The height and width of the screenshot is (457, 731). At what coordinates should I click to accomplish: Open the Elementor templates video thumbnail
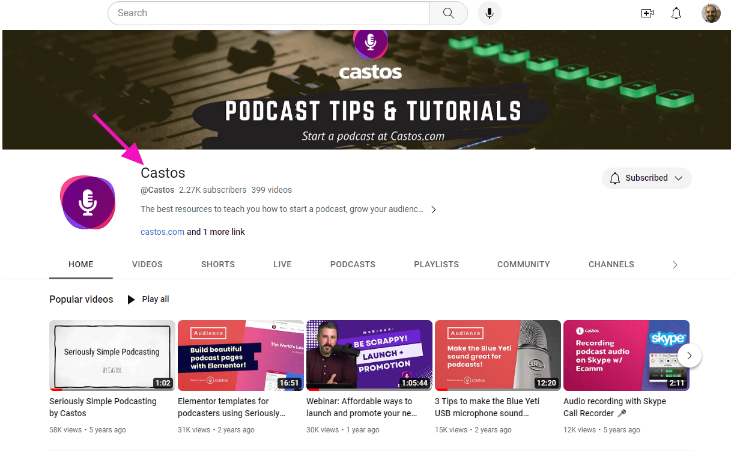(241, 356)
